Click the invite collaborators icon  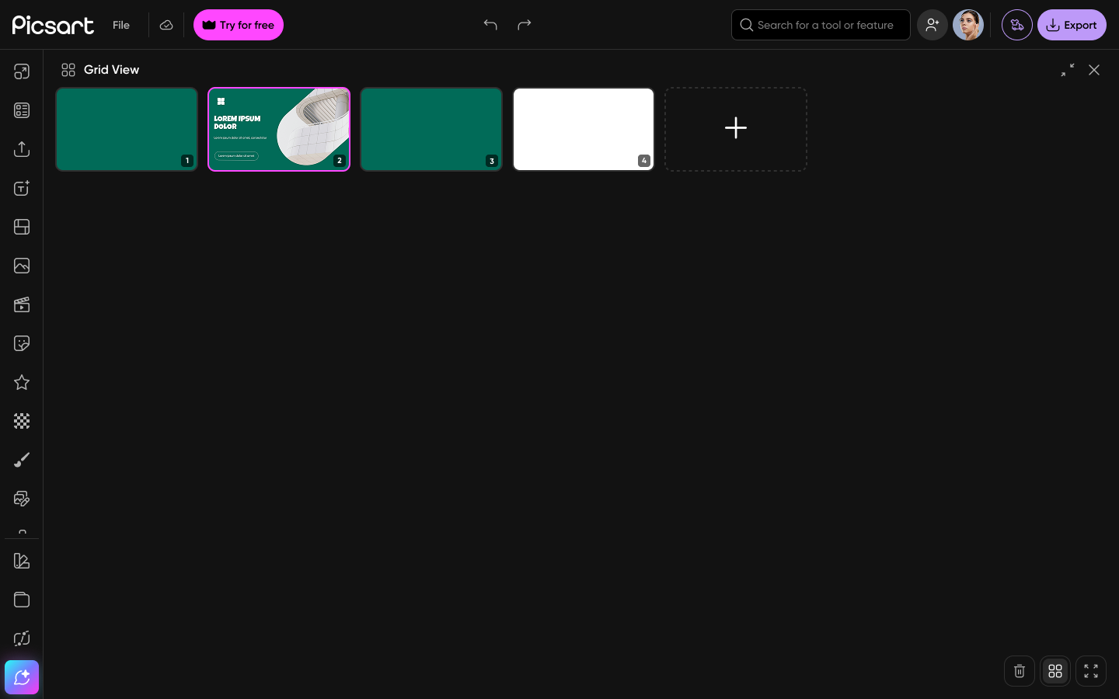pyautogui.click(x=932, y=25)
